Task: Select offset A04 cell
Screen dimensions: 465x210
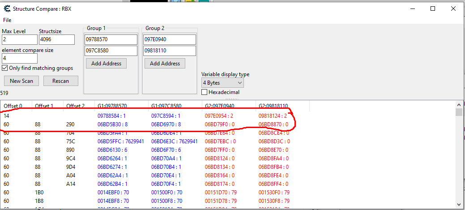Action: pos(71,175)
